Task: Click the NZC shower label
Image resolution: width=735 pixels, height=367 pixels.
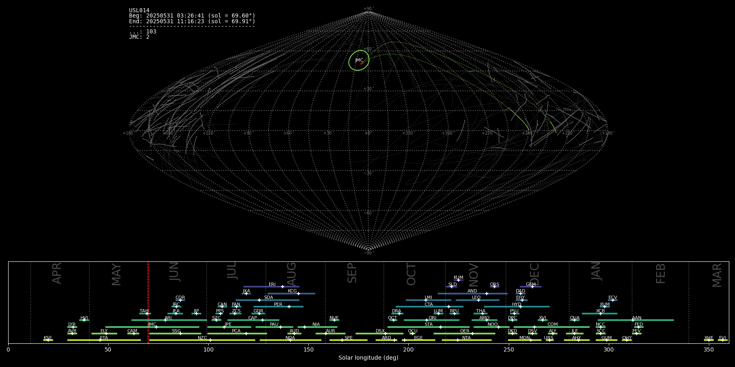Action: (x=202, y=338)
